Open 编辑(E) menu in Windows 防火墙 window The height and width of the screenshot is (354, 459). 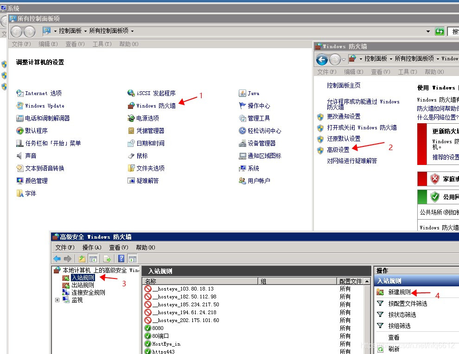point(354,72)
